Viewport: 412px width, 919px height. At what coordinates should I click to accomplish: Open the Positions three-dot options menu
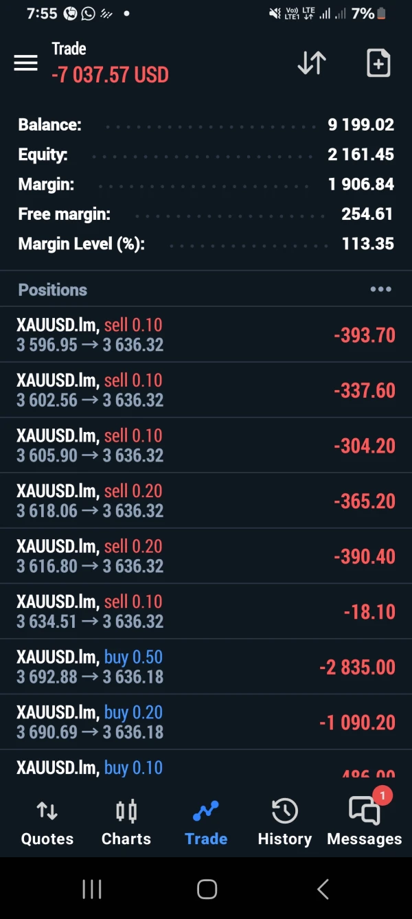pos(380,290)
